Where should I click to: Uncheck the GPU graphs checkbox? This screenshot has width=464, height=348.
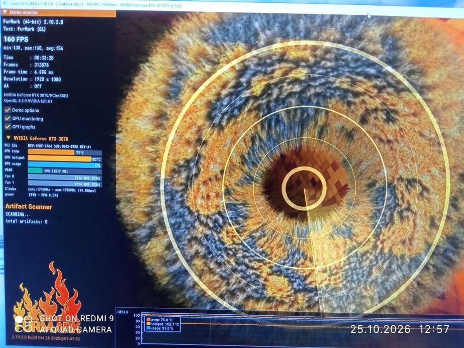pyautogui.click(x=7, y=127)
